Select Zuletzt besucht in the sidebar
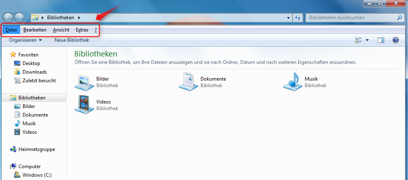The width and height of the screenshot is (408, 180). [39, 81]
